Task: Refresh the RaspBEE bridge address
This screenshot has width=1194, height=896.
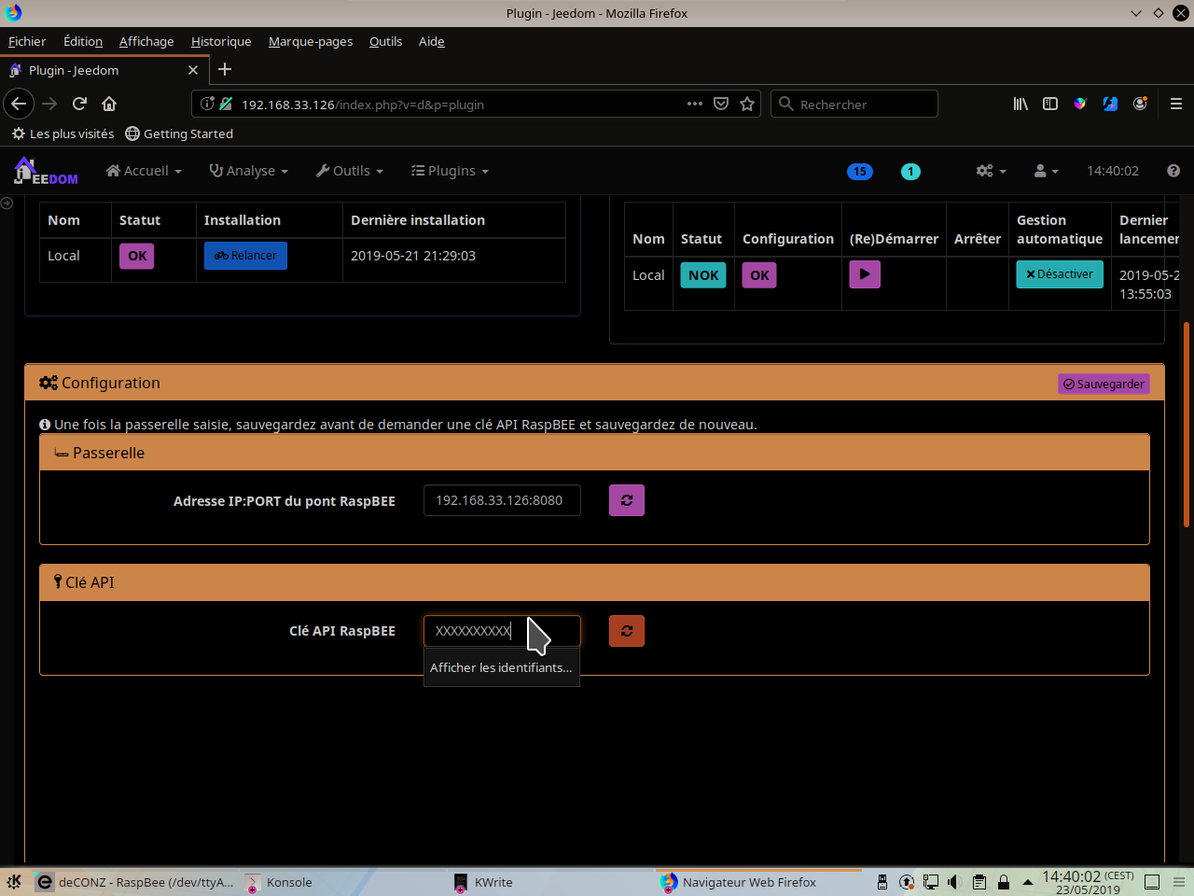Action: pyautogui.click(x=627, y=500)
